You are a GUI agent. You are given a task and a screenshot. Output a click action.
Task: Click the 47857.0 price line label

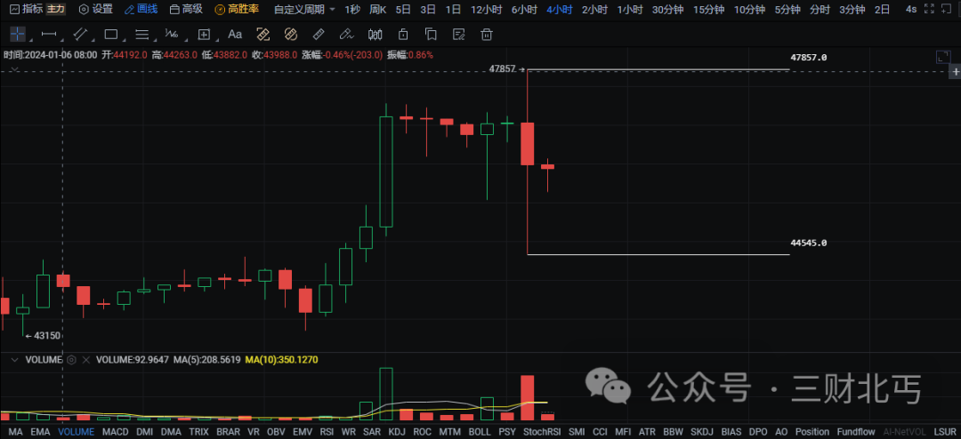coord(809,58)
